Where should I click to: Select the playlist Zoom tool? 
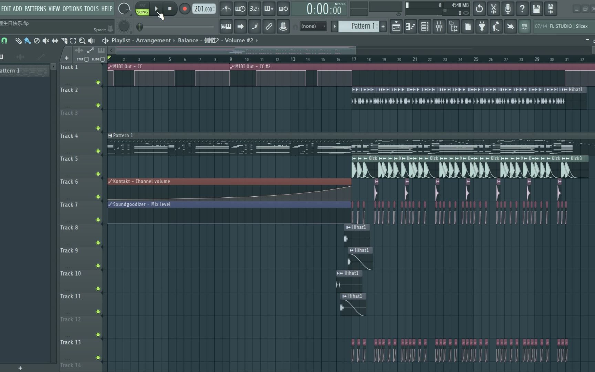tap(82, 41)
